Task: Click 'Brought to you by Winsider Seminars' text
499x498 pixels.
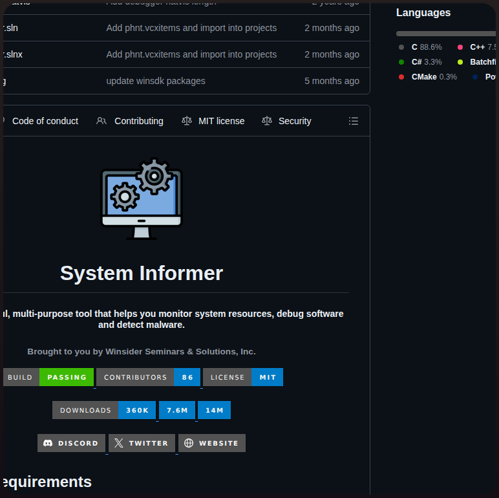Action: pos(142,352)
